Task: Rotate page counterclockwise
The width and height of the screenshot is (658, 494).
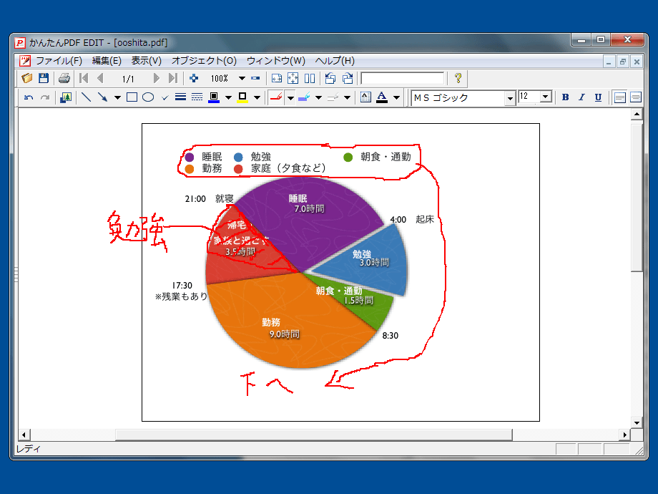Action: tap(330, 78)
